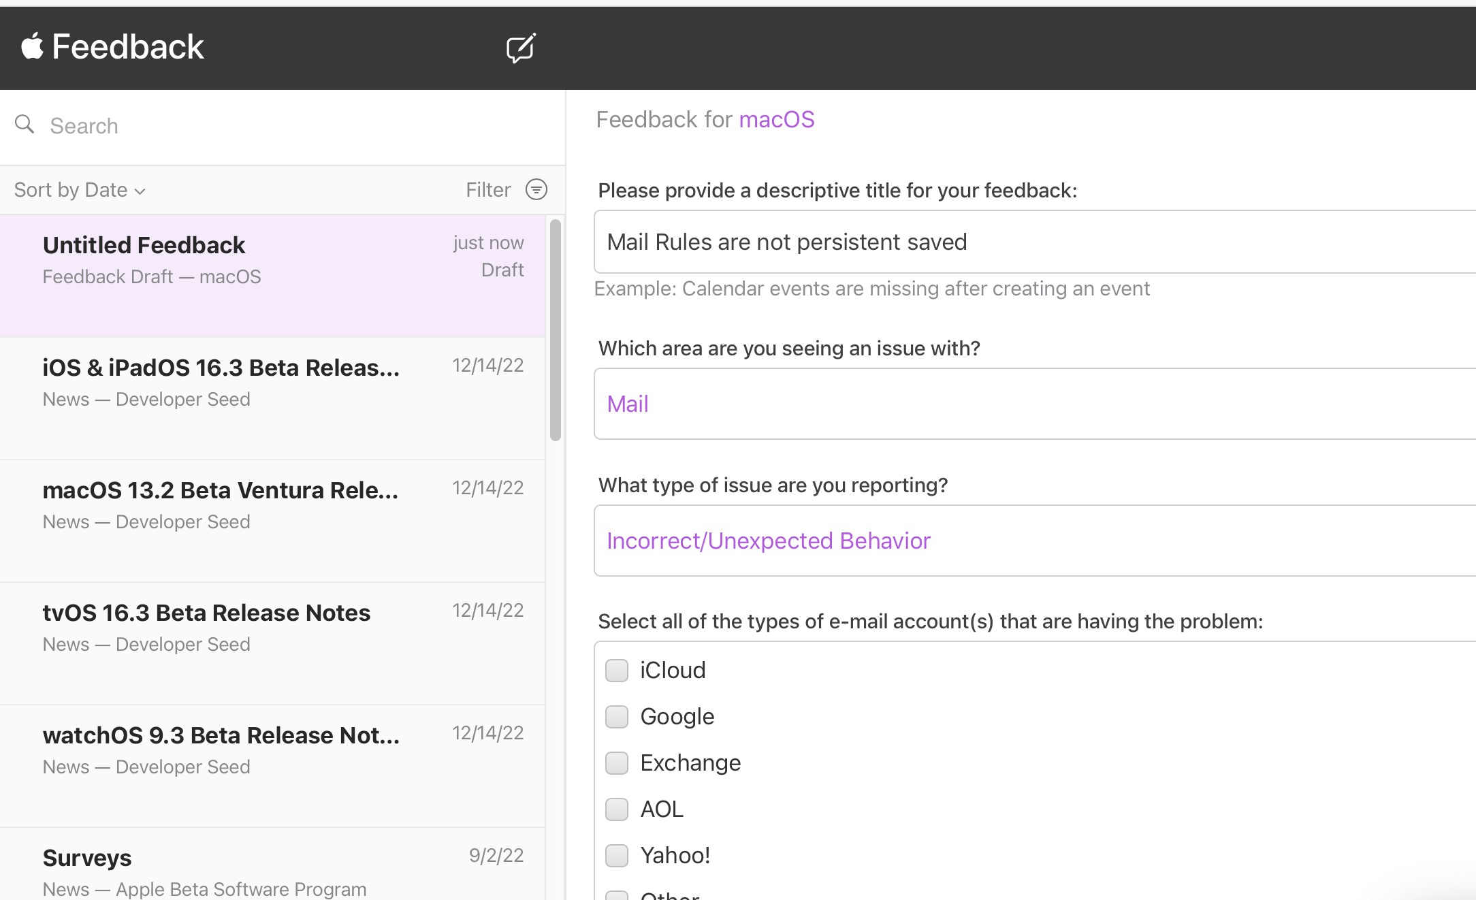Click the search magnifying glass icon
The height and width of the screenshot is (900, 1476).
25,125
